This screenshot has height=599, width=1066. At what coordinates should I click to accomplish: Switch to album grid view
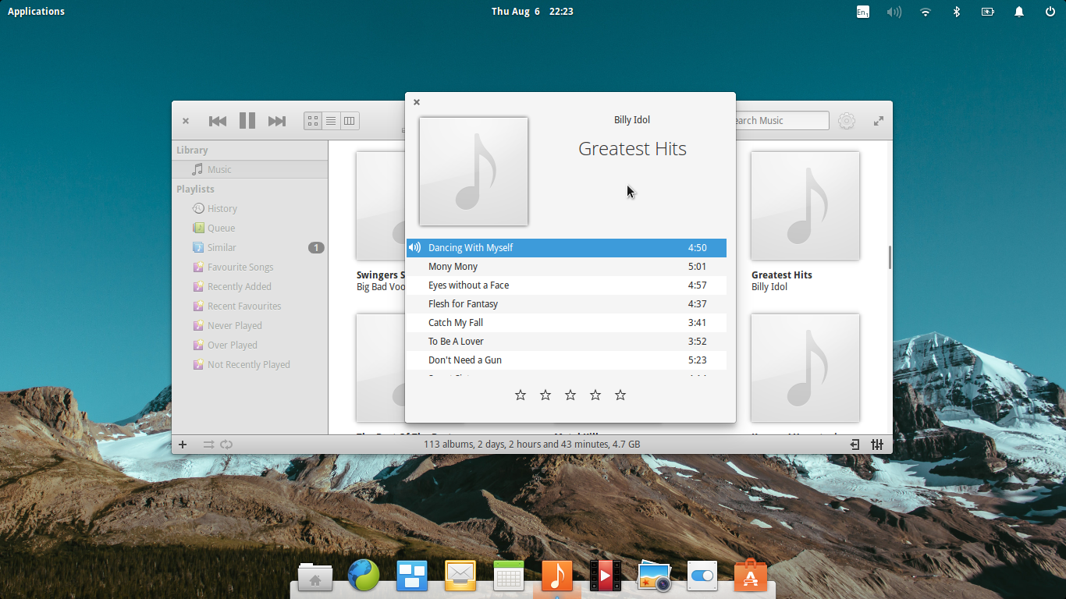pos(312,121)
